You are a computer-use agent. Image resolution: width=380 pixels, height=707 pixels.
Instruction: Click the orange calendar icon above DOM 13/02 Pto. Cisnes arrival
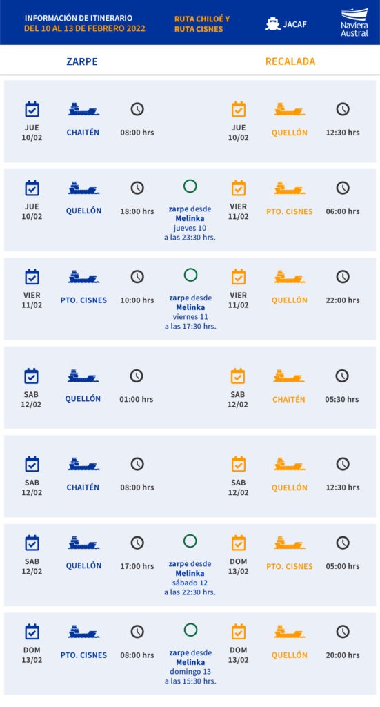click(238, 543)
